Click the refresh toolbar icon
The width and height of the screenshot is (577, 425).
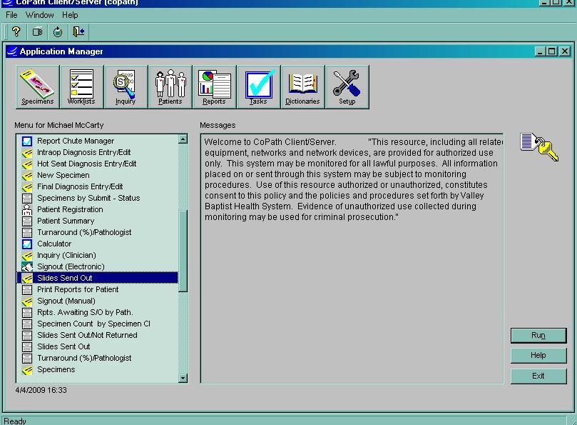(x=58, y=31)
